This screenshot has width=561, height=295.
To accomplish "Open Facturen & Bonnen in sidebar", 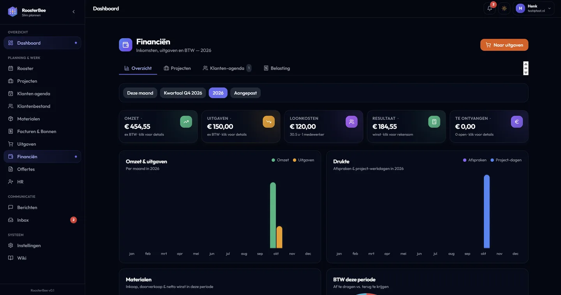I will (x=42, y=131).
